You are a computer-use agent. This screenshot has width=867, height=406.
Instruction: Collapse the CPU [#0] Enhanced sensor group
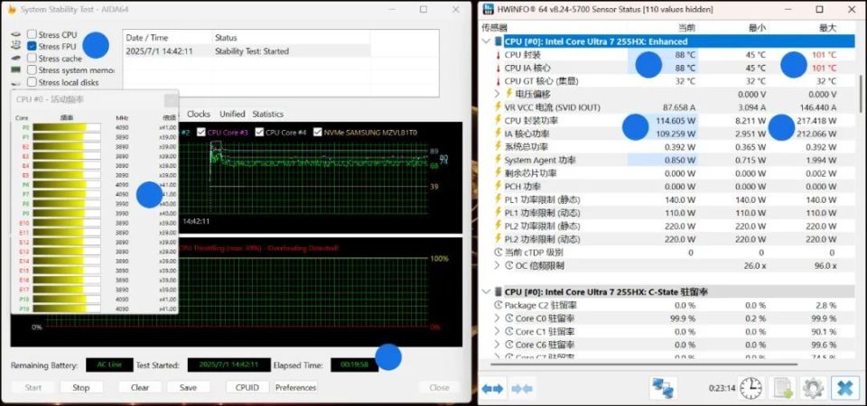(x=486, y=42)
